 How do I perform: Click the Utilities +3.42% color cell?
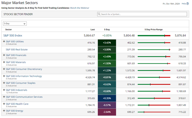point(107,43)
